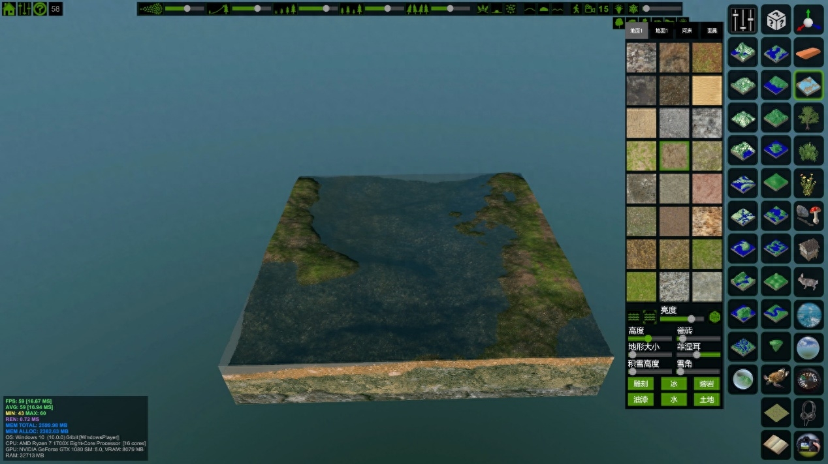Click the 水 water button
The width and height of the screenshot is (828, 464).
tap(674, 399)
